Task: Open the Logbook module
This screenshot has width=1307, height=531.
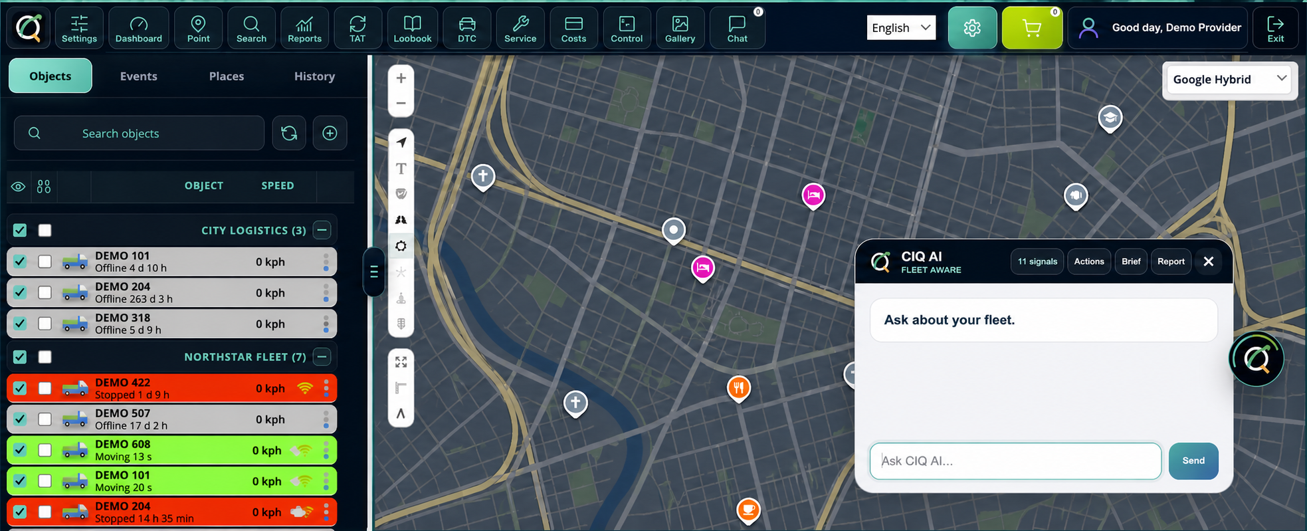Action: pos(412,28)
